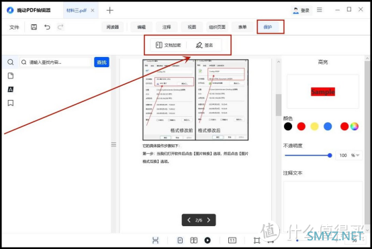Undo the last action
Screen dimensions: 372x249
[47, 27]
